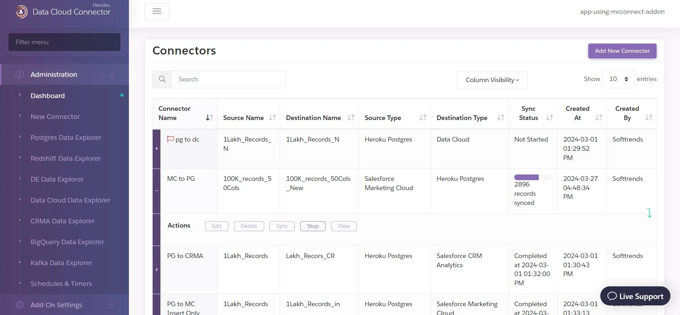Open Kafka Data Explorer
The height and width of the screenshot is (315, 680).
pyautogui.click(x=61, y=263)
